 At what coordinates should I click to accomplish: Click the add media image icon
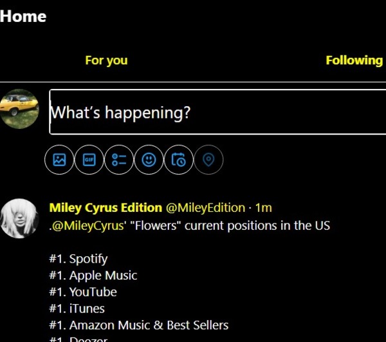[x=60, y=160]
